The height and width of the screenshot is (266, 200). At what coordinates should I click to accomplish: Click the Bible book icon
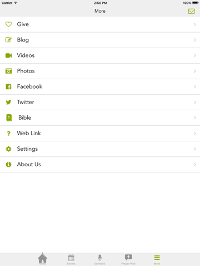9,117
